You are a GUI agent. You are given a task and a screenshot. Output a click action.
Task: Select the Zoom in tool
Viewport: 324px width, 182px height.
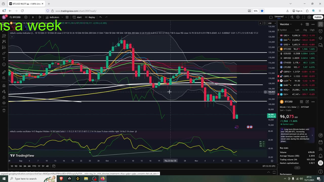coord(4,78)
